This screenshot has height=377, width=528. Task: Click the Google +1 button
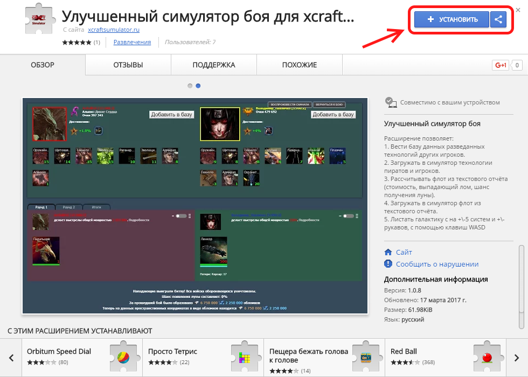(501, 66)
